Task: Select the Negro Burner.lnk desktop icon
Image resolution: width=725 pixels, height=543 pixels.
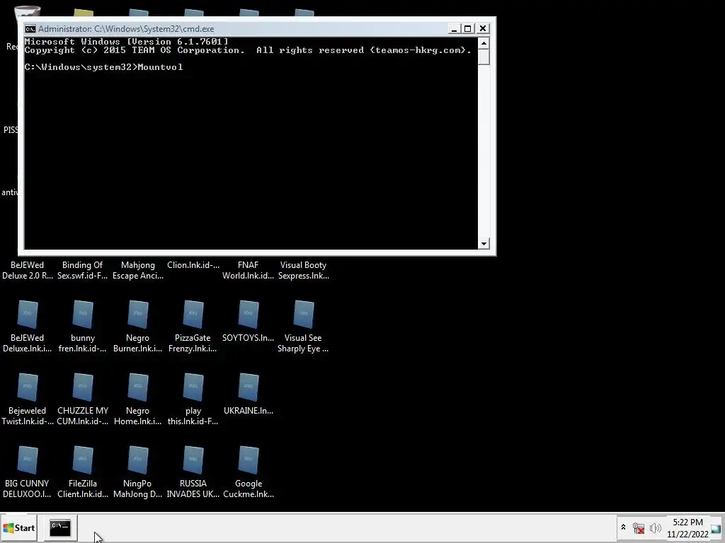Action: [x=138, y=327]
